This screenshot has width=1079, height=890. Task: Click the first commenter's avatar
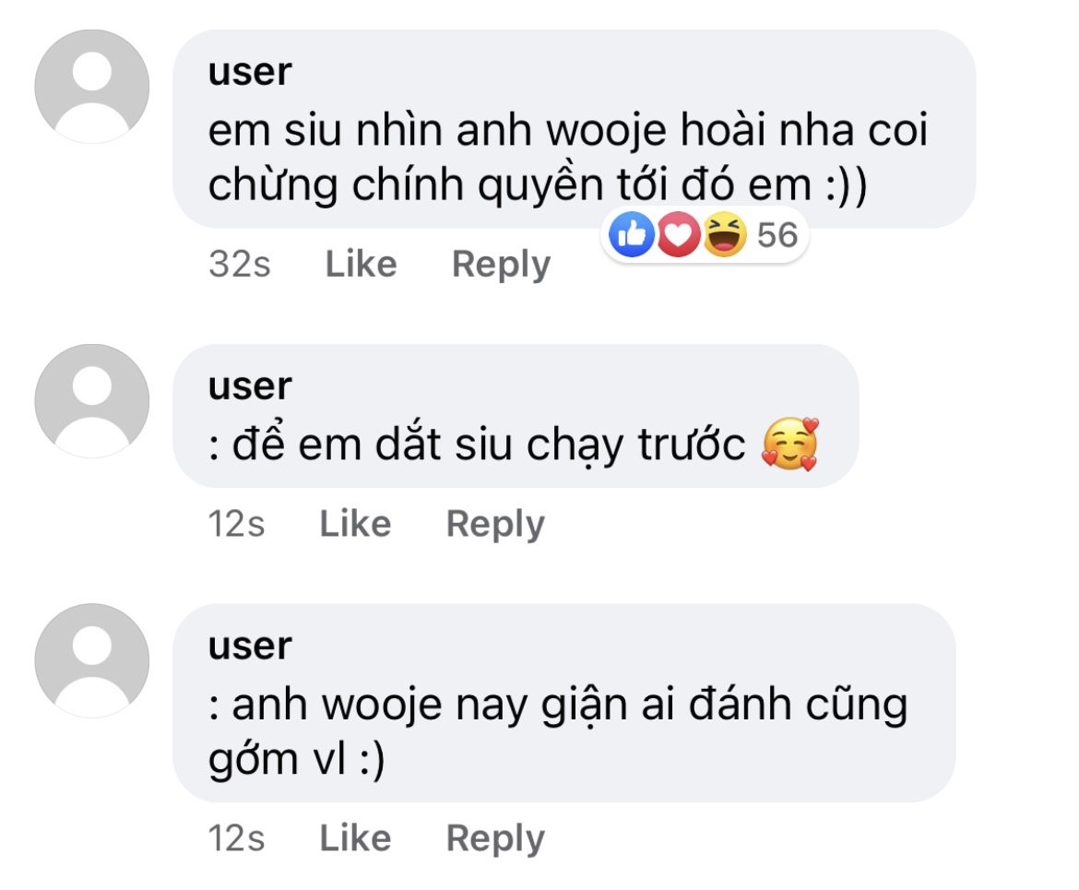tap(92, 87)
